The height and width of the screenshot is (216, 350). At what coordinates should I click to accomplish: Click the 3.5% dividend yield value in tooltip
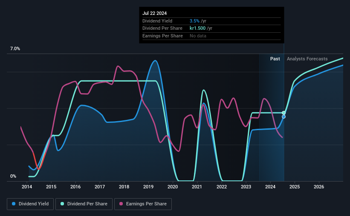point(194,21)
